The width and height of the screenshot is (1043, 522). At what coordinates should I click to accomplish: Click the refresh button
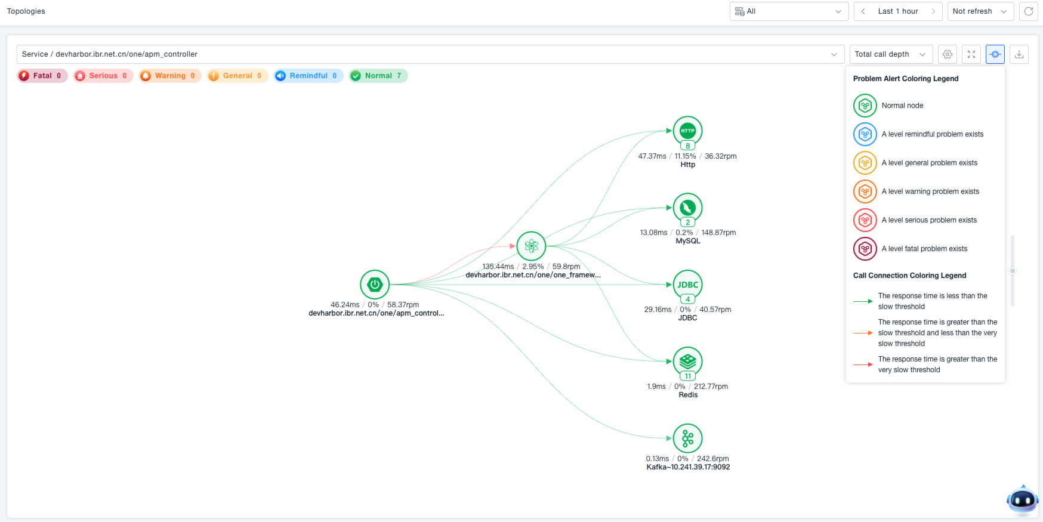tap(1029, 11)
